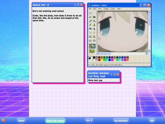Choose the Brush tool in Paint
The image size is (165, 124).
94,25
